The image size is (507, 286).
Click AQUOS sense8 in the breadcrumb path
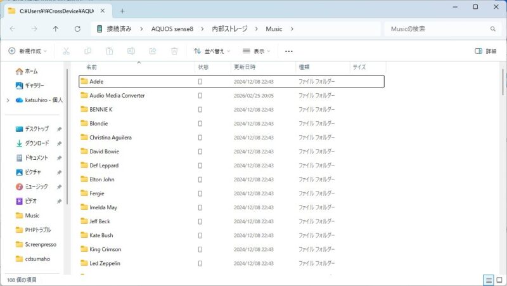[172, 29]
